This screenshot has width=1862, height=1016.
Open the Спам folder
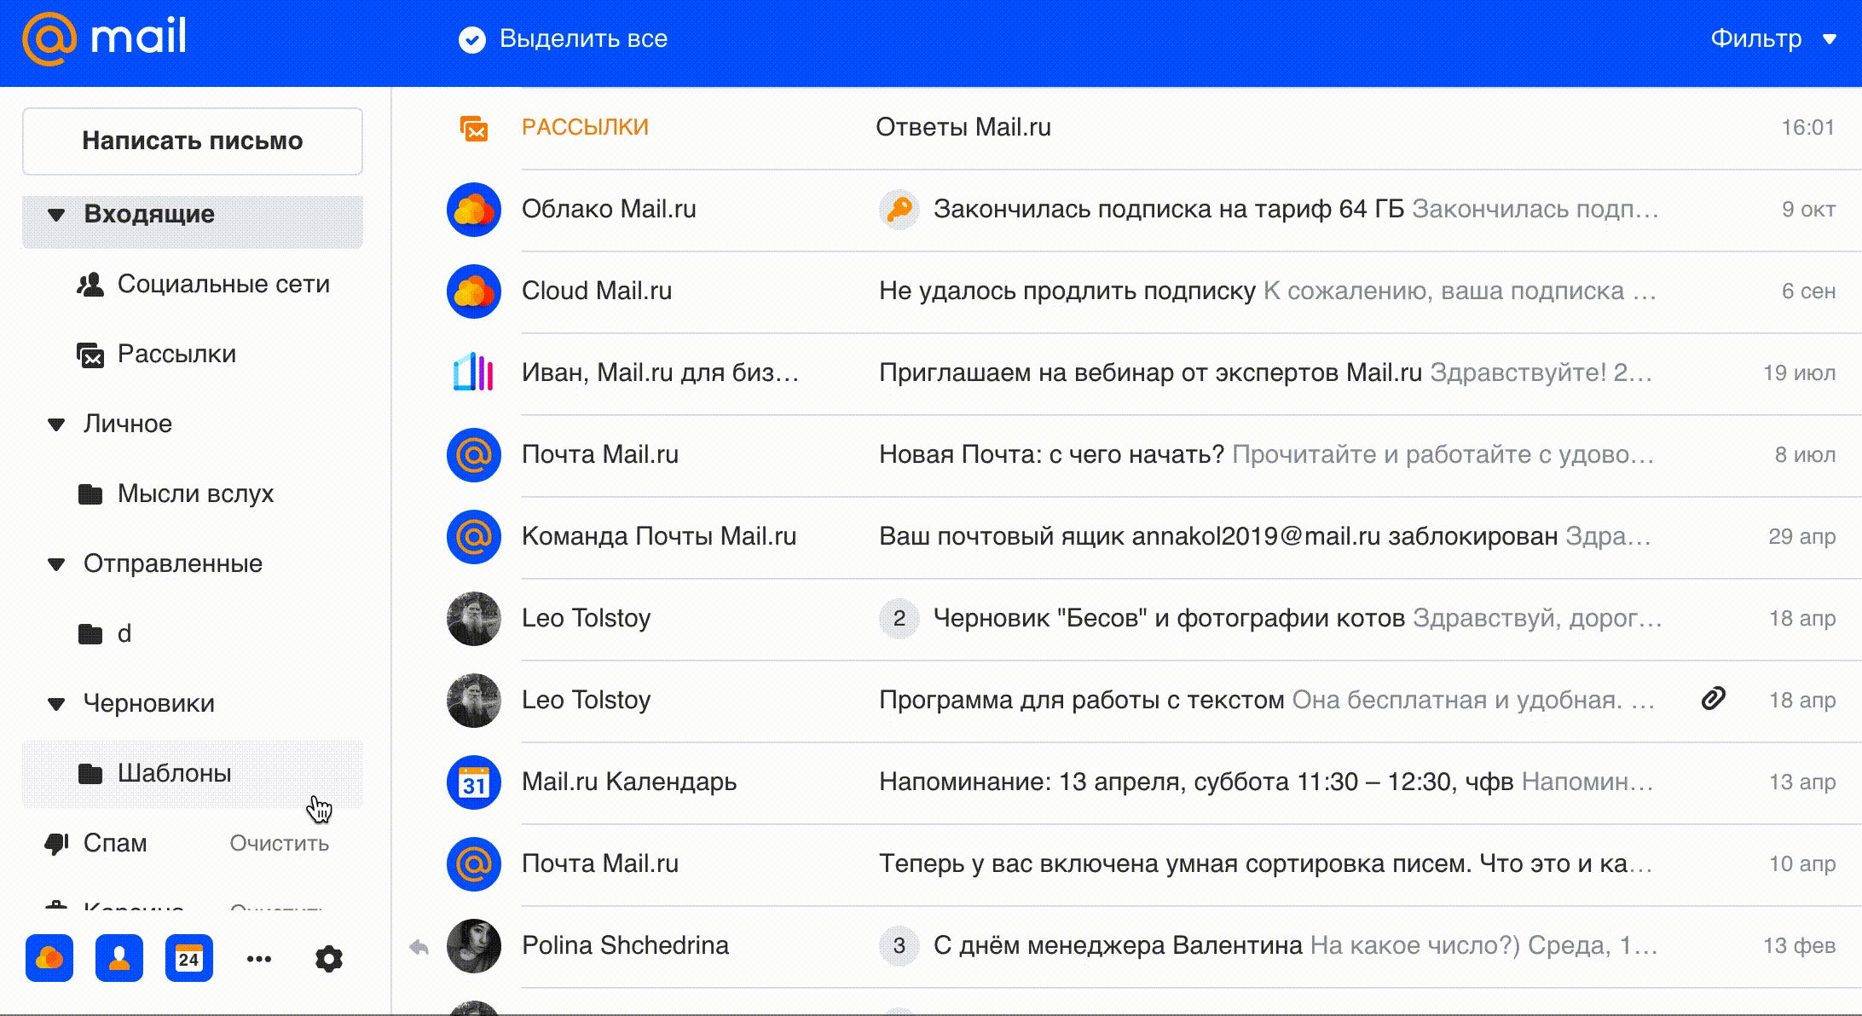tap(115, 843)
